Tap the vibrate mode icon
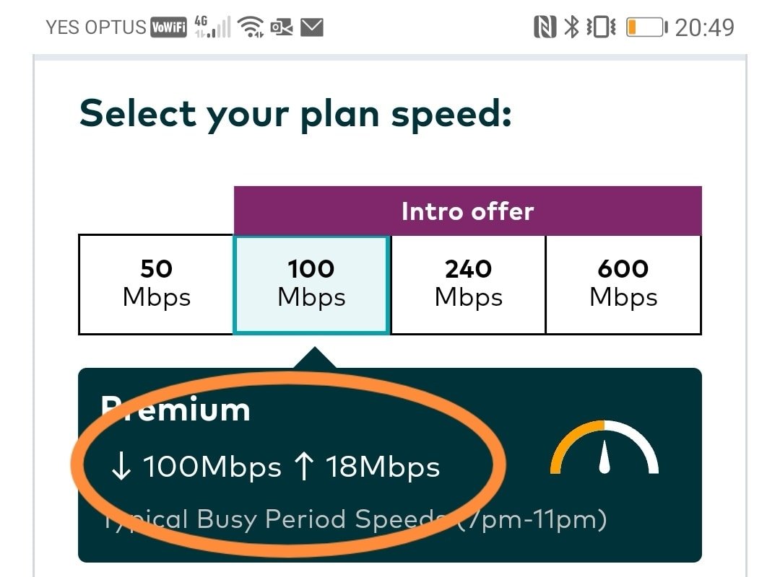Screen dimensions: 780x577 pos(601,27)
